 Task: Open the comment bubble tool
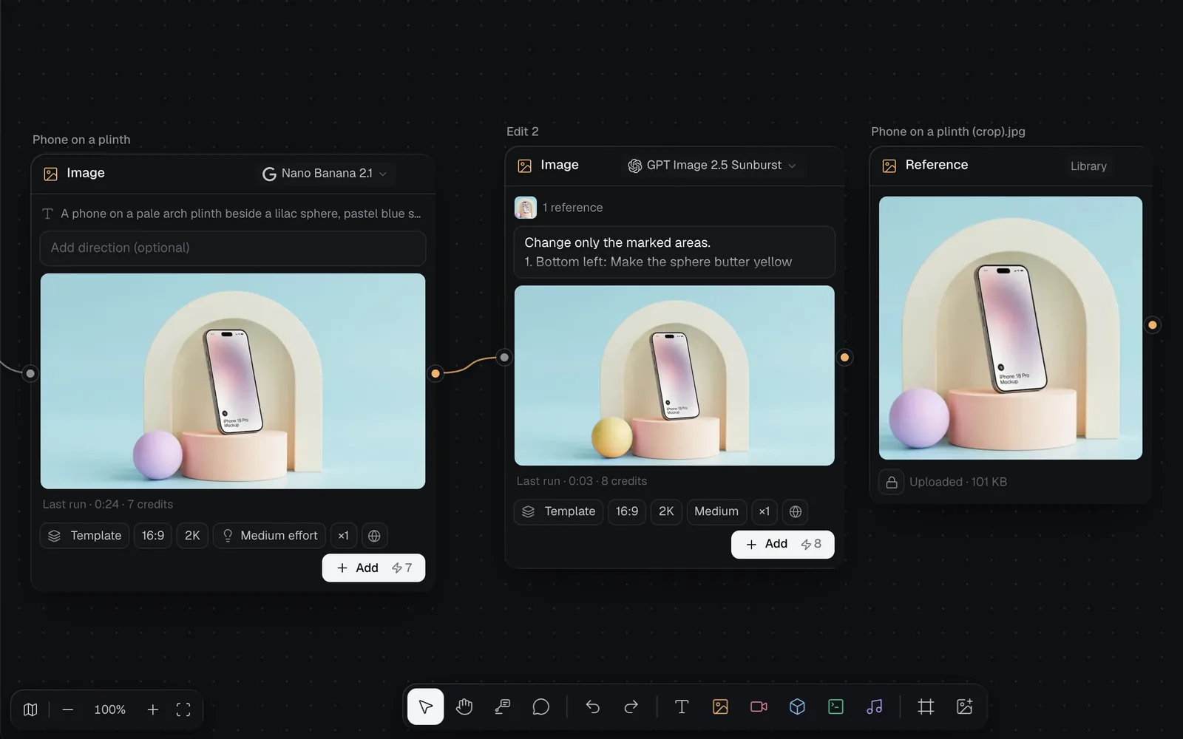pyautogui.click(x=541, y=707)
